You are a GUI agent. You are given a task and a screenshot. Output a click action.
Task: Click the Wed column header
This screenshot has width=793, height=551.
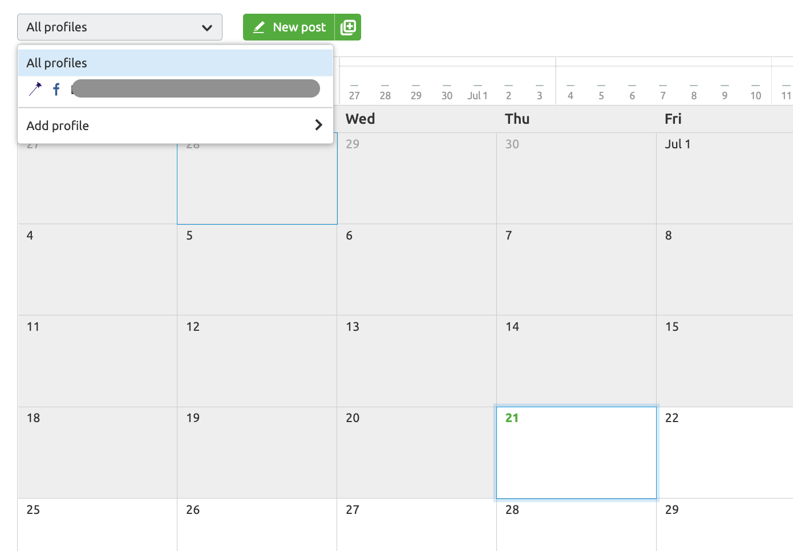click(x=361, y=119)
